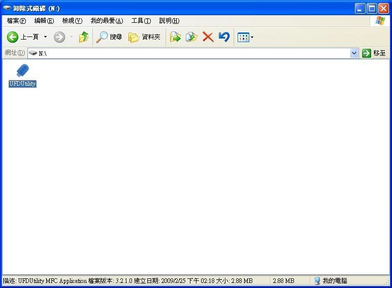The height and width of the screenshot is (288, 392).
Task: Open the 檔案(F) menu
Action: [16, 21]
